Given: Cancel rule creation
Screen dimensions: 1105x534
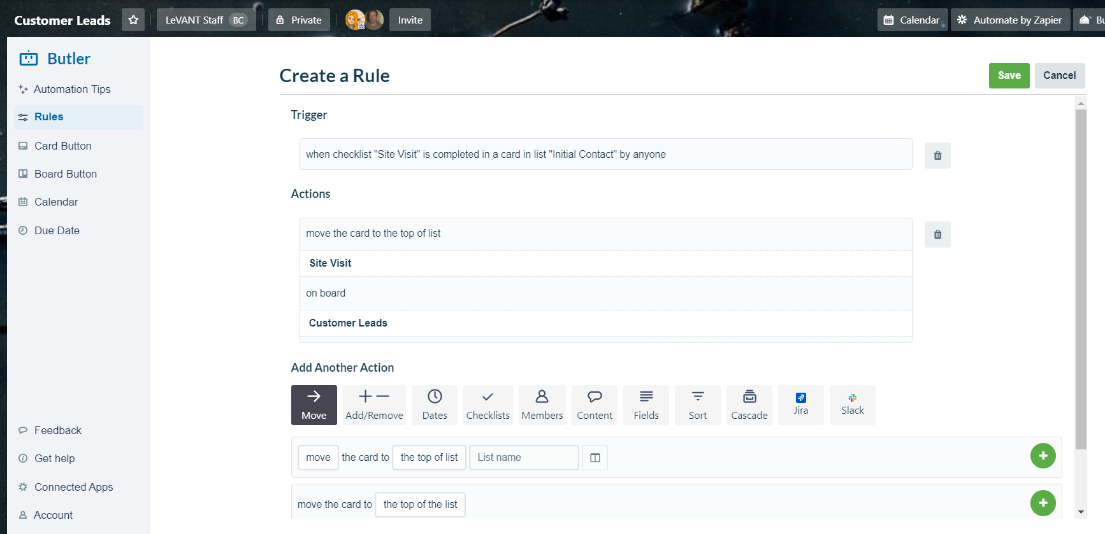Looking at the screenshot, I should 1059,75.
